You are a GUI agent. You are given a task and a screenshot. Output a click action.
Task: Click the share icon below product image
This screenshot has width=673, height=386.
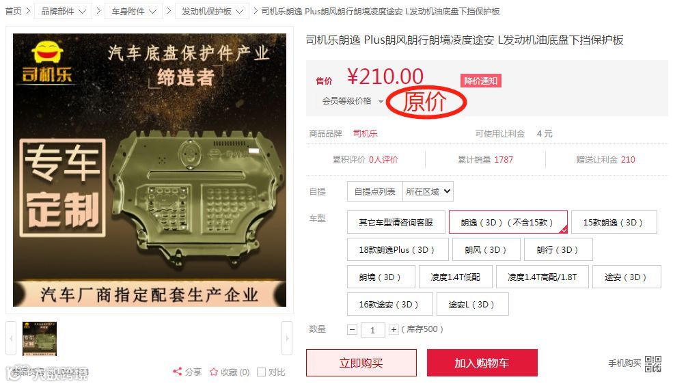[177, 372]
